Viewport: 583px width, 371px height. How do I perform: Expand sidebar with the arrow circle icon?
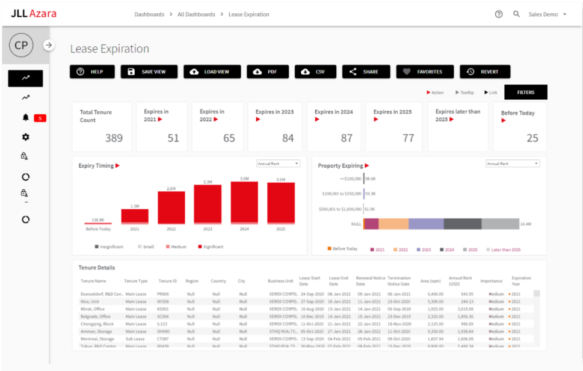pyautogui.click(x=48, y=45)
